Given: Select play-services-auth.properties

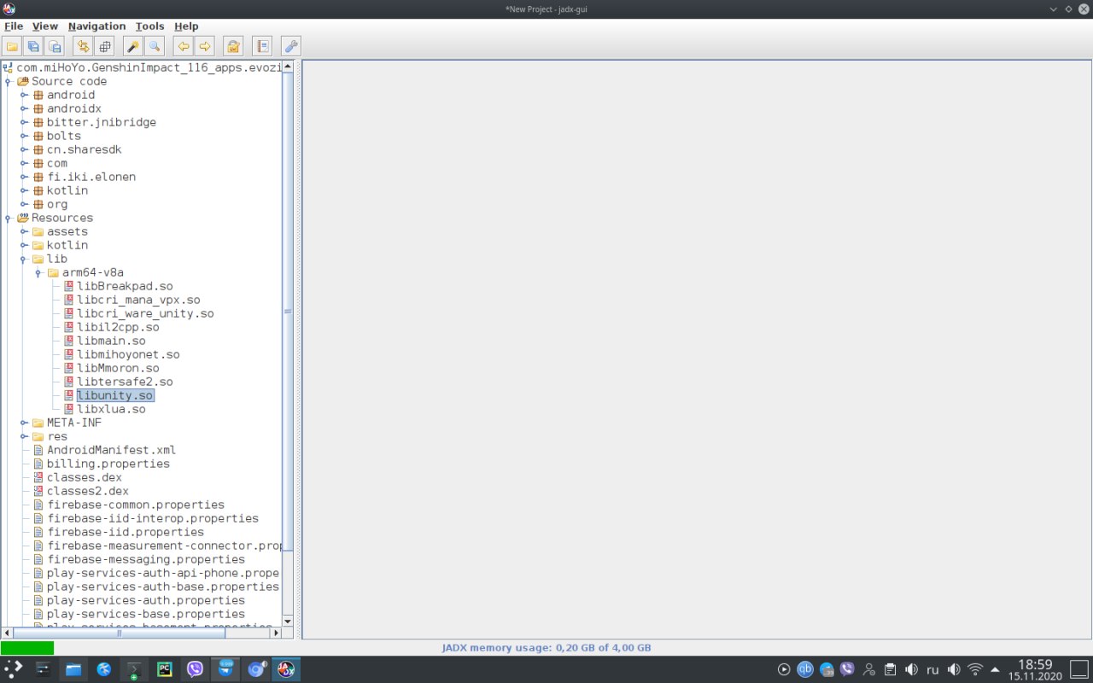Looking at the screenshot, I should (x=146, y=600).
